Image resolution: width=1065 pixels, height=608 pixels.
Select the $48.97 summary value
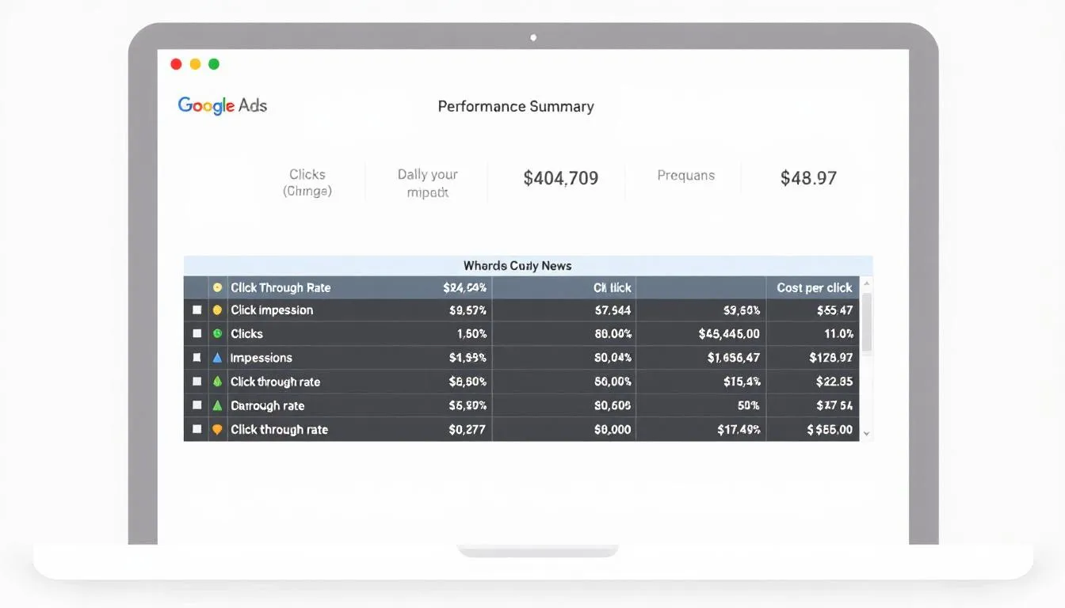808,178
